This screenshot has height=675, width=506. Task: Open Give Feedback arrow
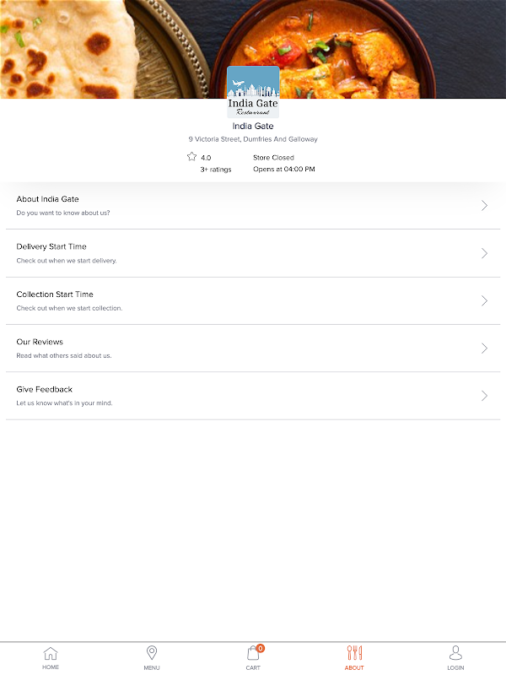click(x=484, y=396)
